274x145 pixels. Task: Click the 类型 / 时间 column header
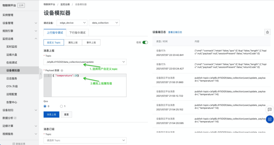coord(162,41)
